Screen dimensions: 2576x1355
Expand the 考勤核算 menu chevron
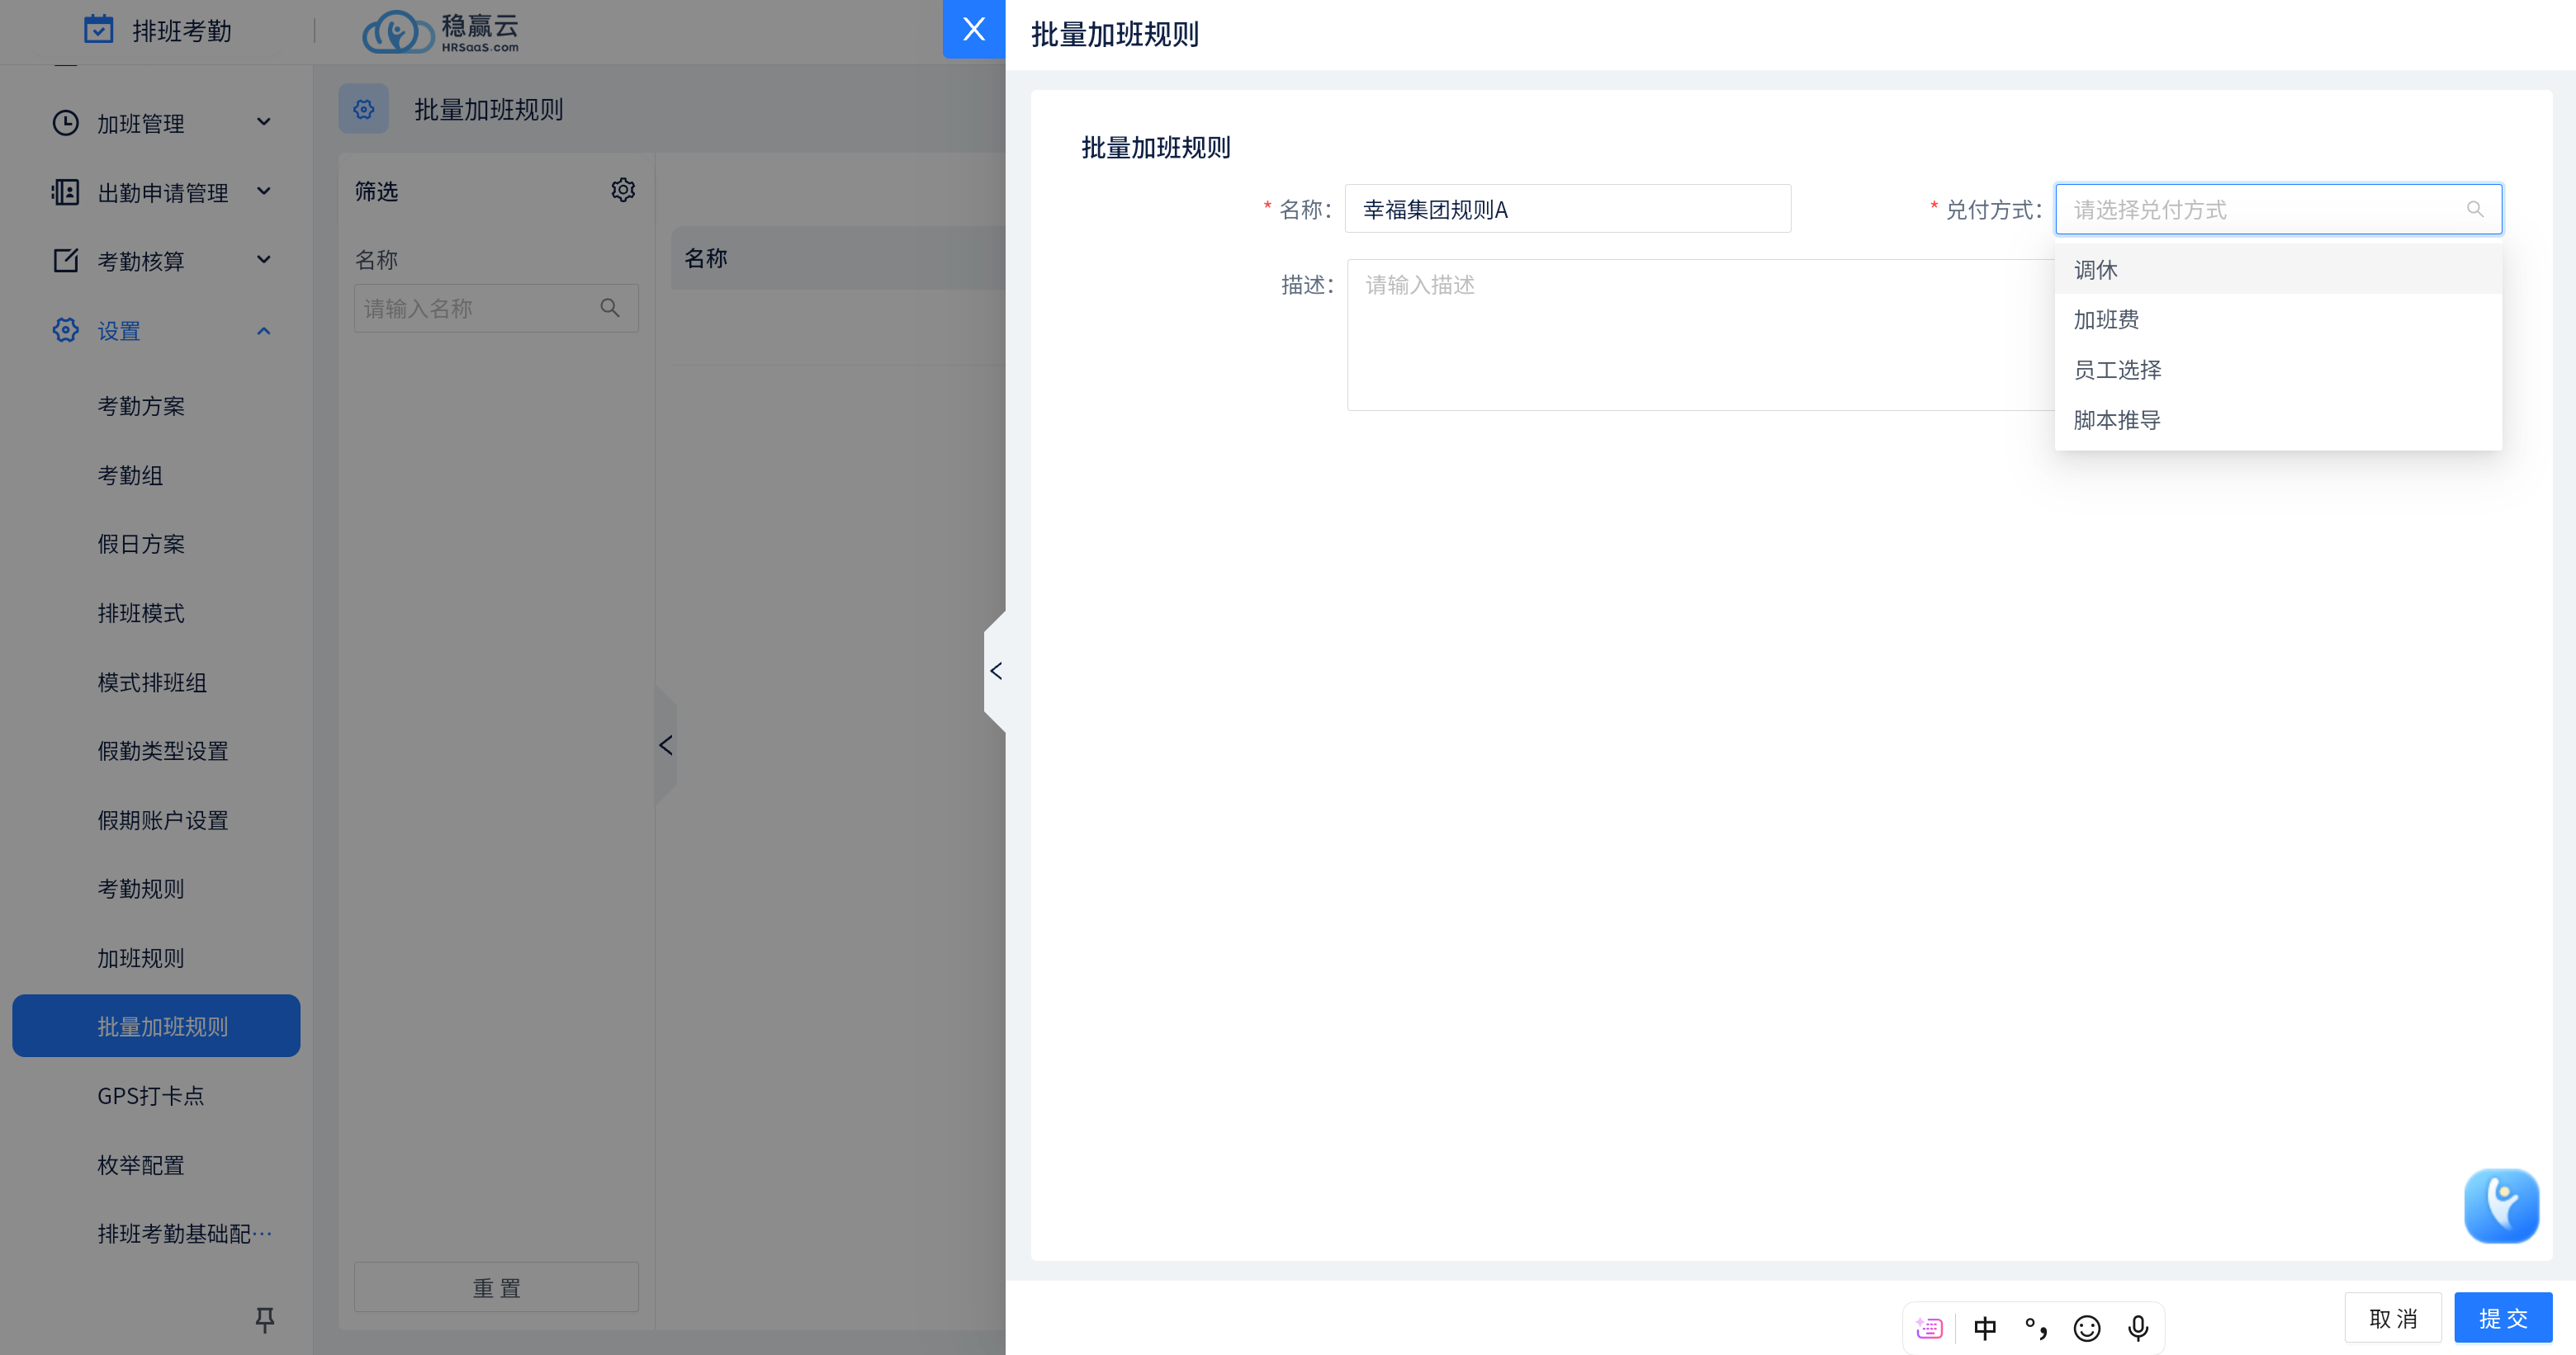pos(264,260)
